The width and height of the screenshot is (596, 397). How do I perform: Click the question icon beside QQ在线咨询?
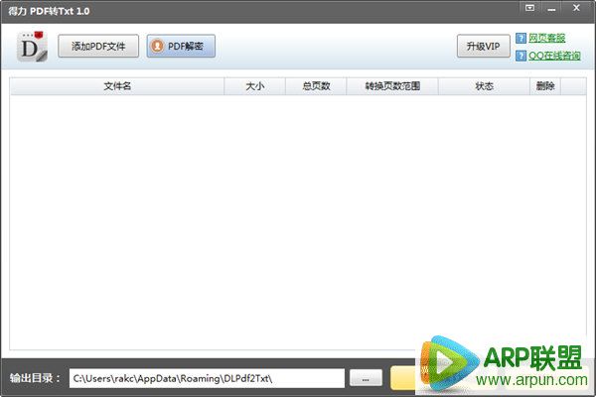(x=521, y=56)
